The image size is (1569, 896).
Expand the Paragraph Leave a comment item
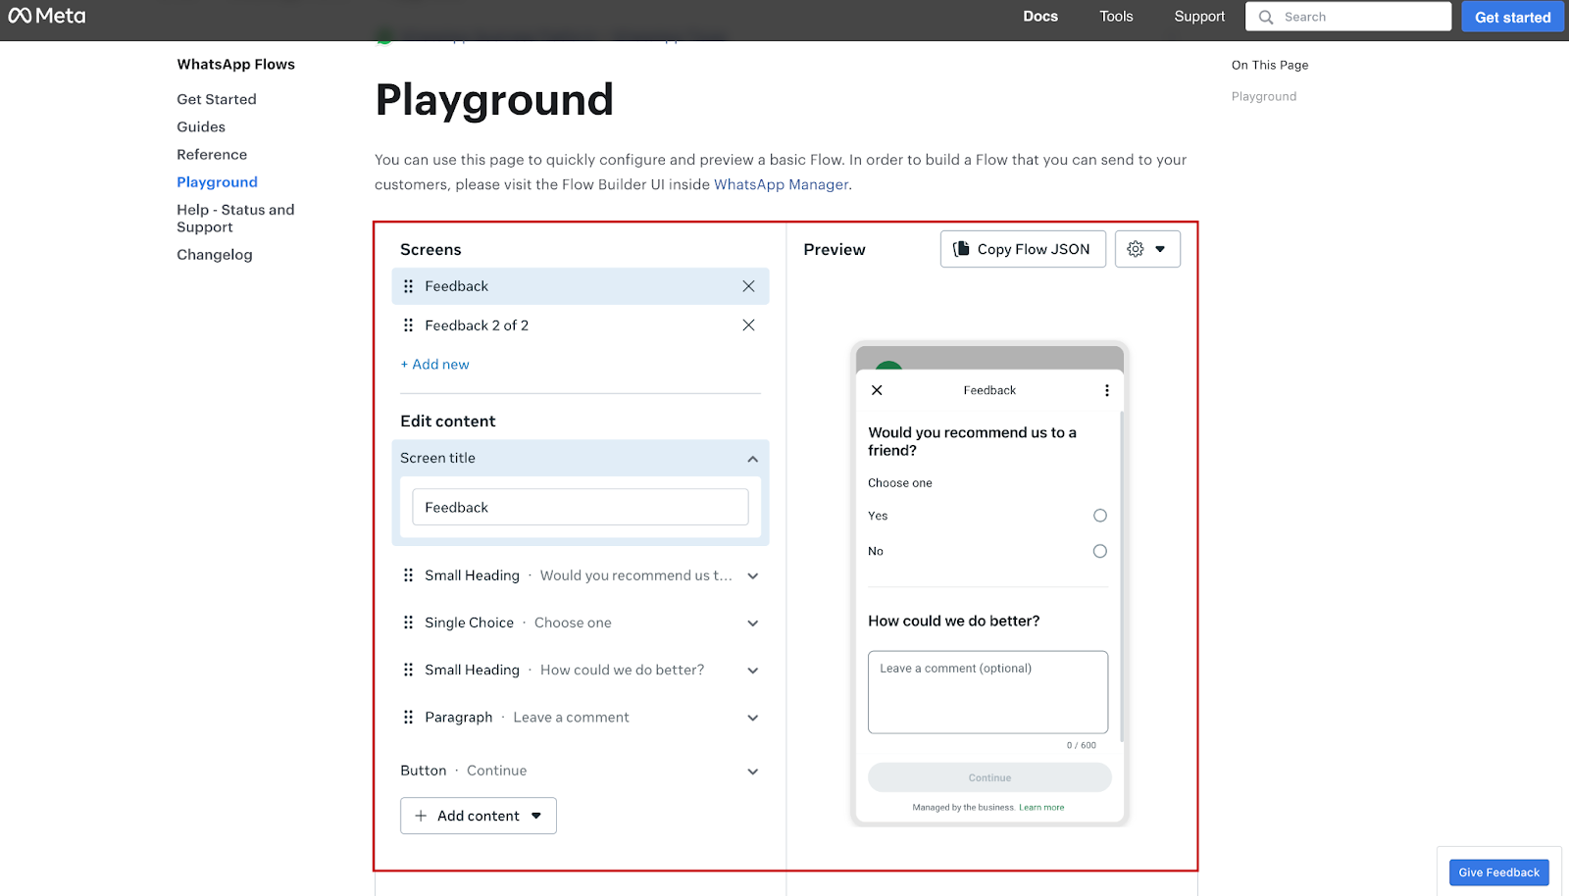(752, 718)
